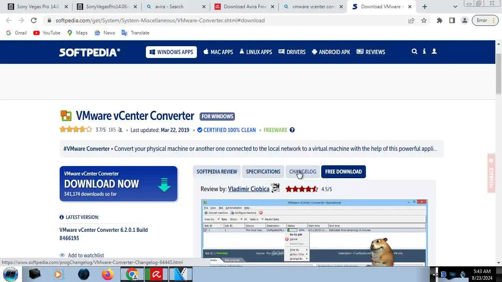The width and height of the screenshot is (502, 282).
Task: Click the Certified 100% Clean link
Action: pyautogui.click(x=227, y=130)
